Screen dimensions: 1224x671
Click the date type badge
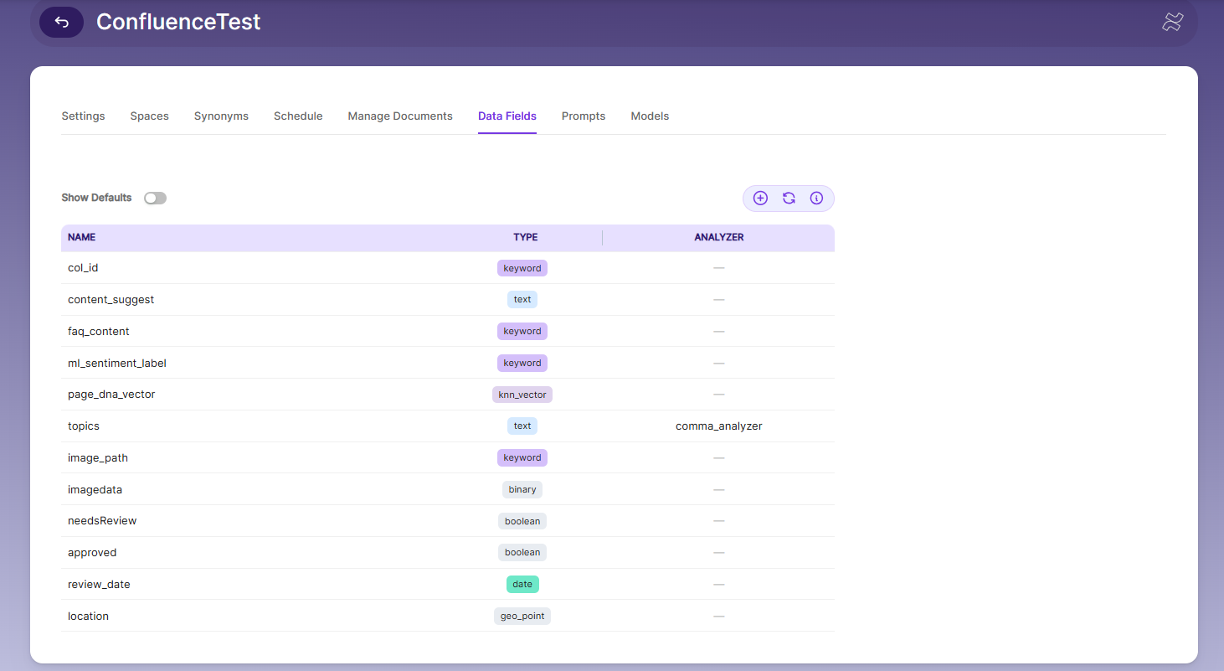click(x=522, y=585)
